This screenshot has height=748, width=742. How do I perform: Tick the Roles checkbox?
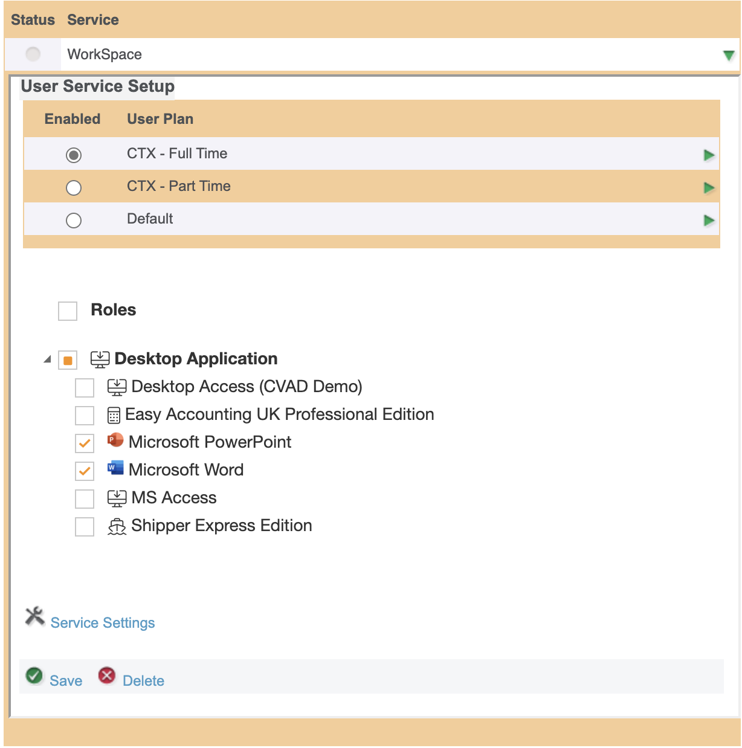(x=68, y=311)
